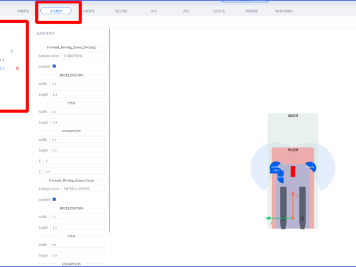Open the forkOperation dropdown showing LIFTING_STATUS

pos(83,189)
